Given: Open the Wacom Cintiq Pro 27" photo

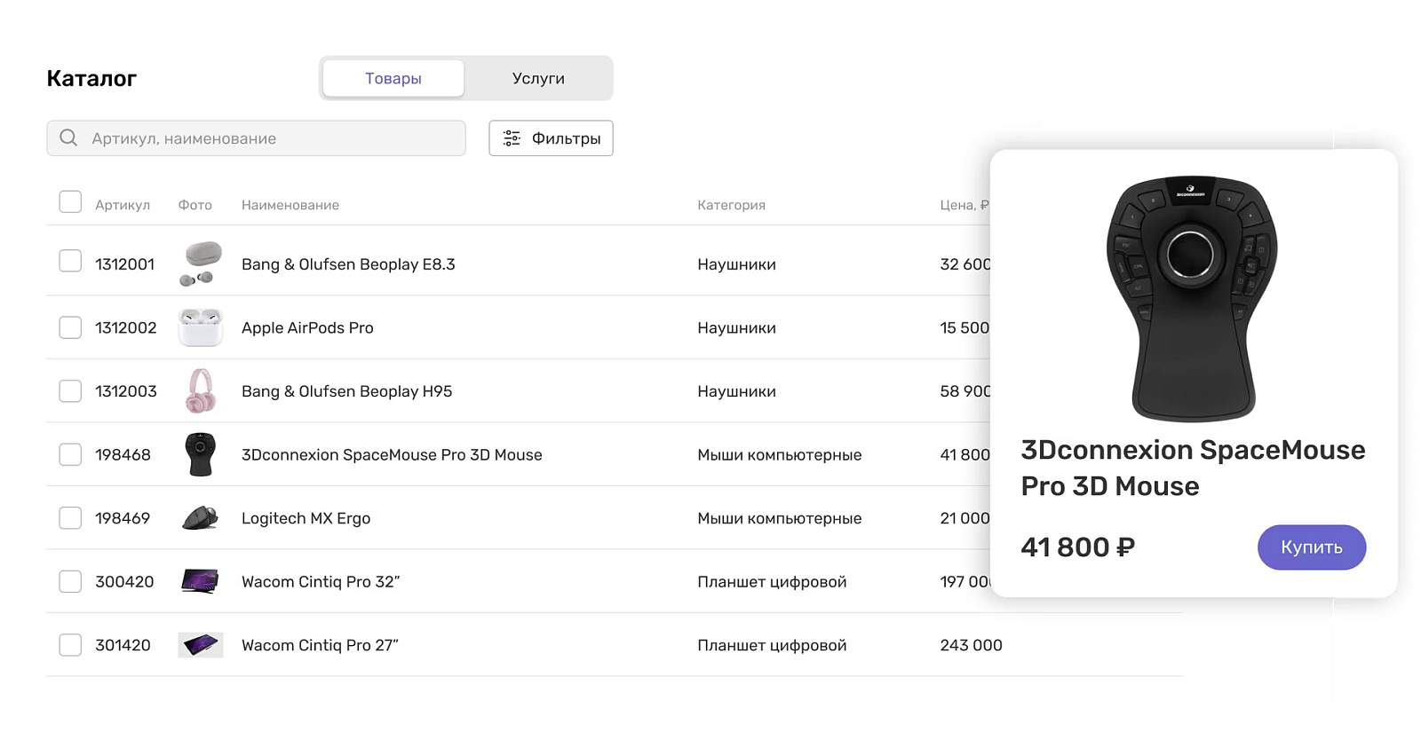Looking at the screenshot, I should pos(201,645).
